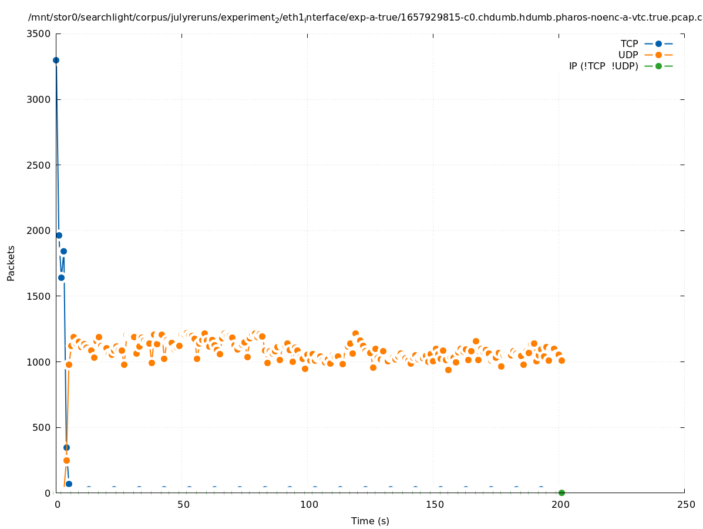Click the Time (s) x-axis label
This screenshot has height=529, width=703.
click(370, 521)
